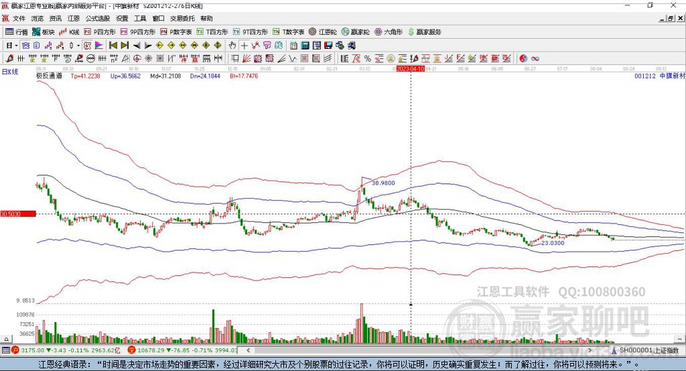Screen dimensions: 686x371
Task: Click the 2023-04-10 date marker
Action: pos(411,69)
